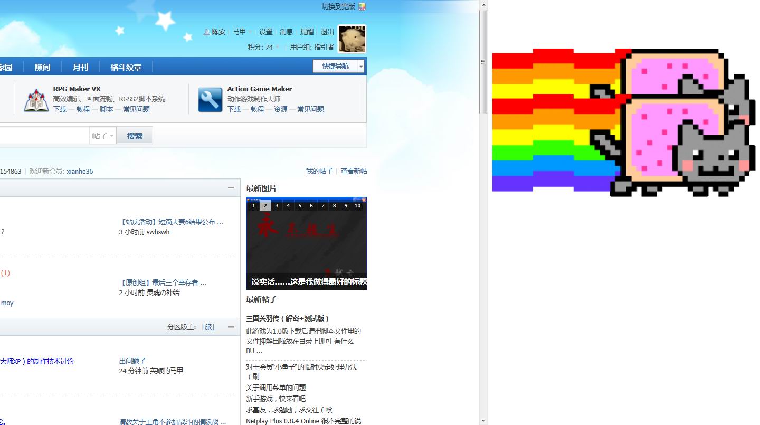Click 退出 to log out
Viewport: 760px width, 425px height.
coord(327,32)
